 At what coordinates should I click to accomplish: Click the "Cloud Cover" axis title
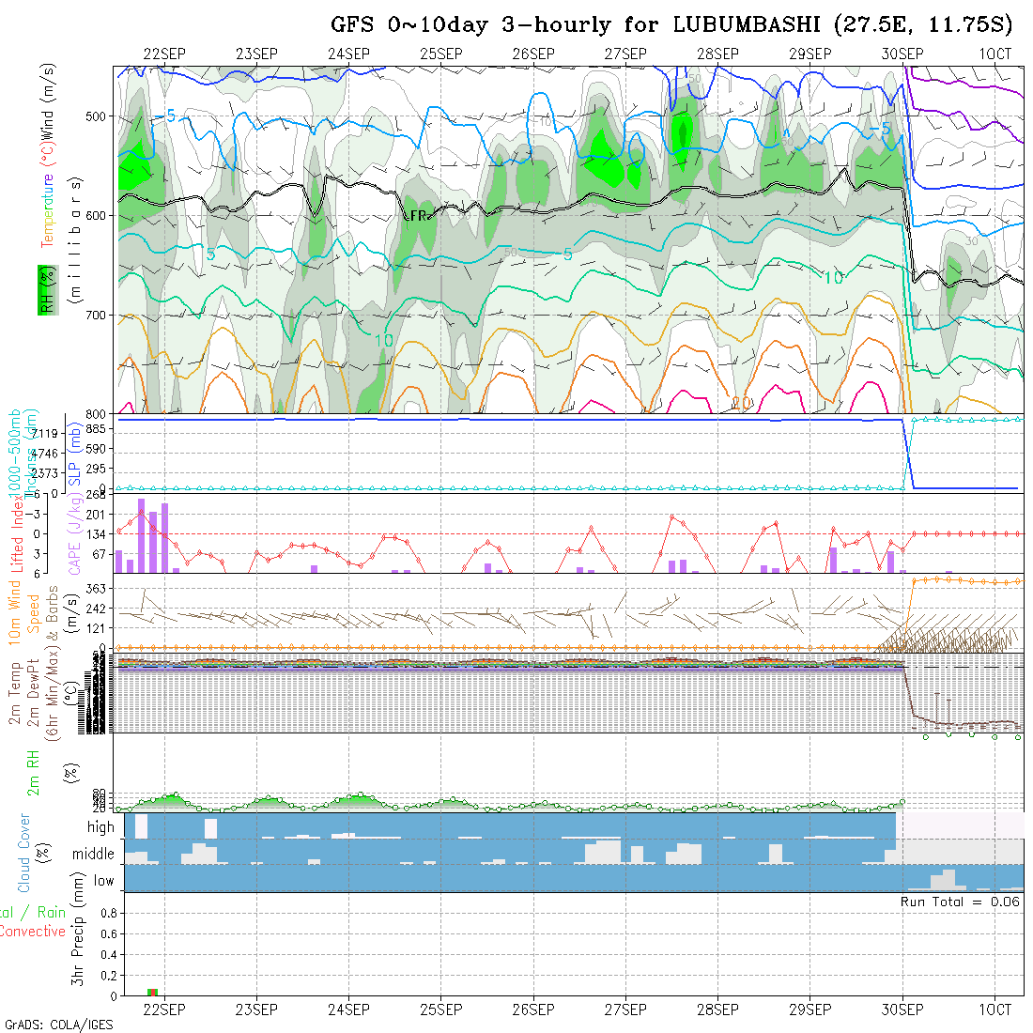pyautogui.click(x=24, y=853)
